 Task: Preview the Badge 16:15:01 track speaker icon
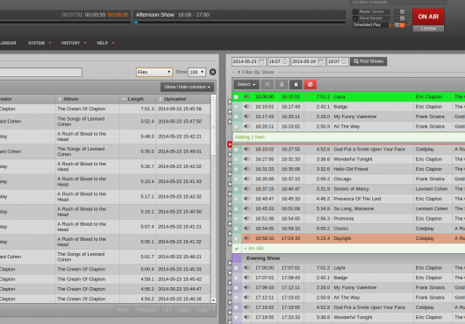coord(247,107)
